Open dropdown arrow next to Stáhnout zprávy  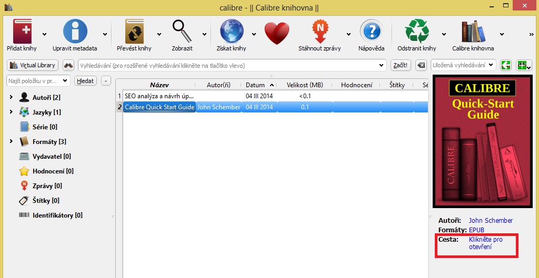point(348,34)
